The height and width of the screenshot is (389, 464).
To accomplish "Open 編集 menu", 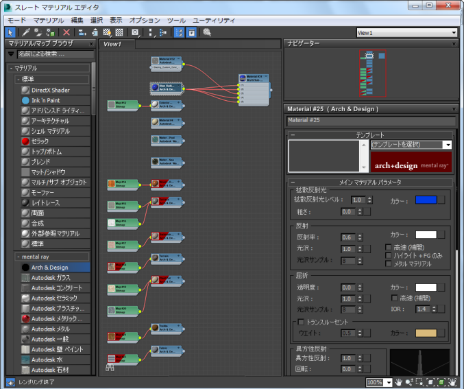I will coord(77,21).
